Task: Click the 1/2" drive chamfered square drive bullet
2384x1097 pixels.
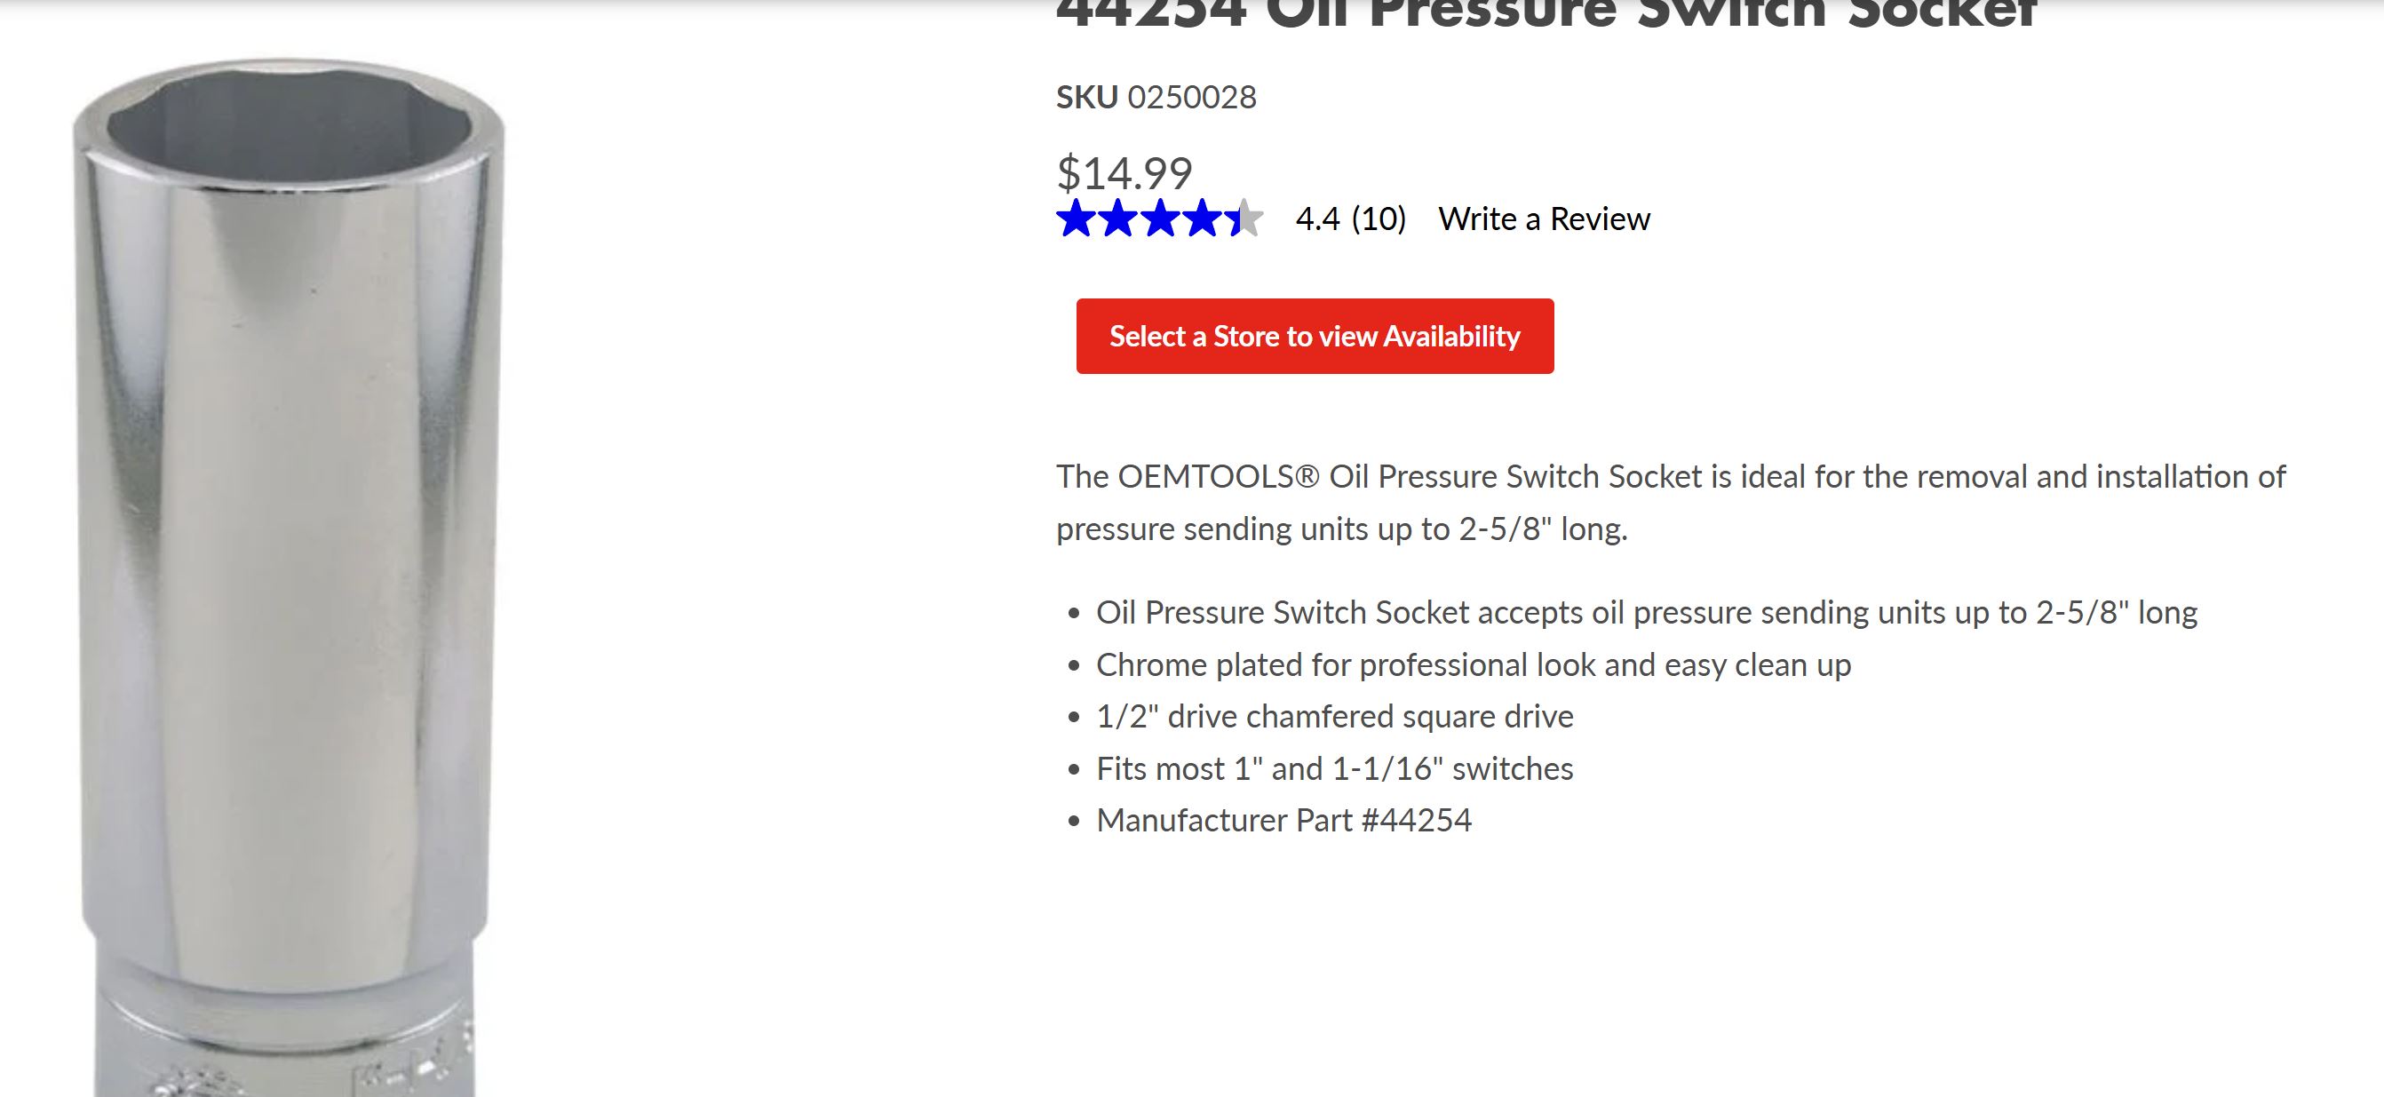Action: click(x=1334, y=717)
